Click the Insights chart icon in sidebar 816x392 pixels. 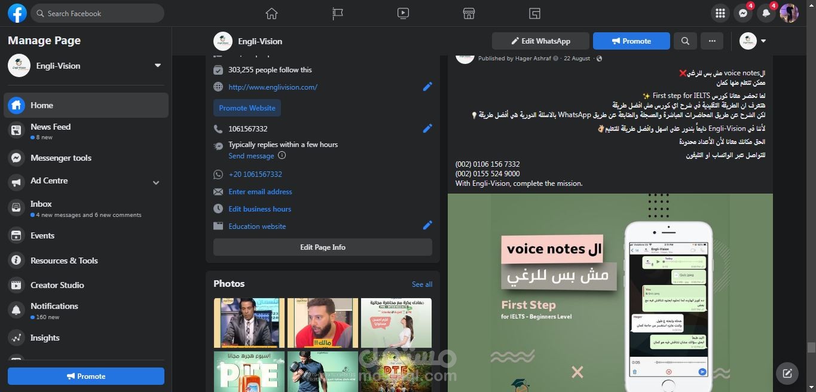coord(17,338)
